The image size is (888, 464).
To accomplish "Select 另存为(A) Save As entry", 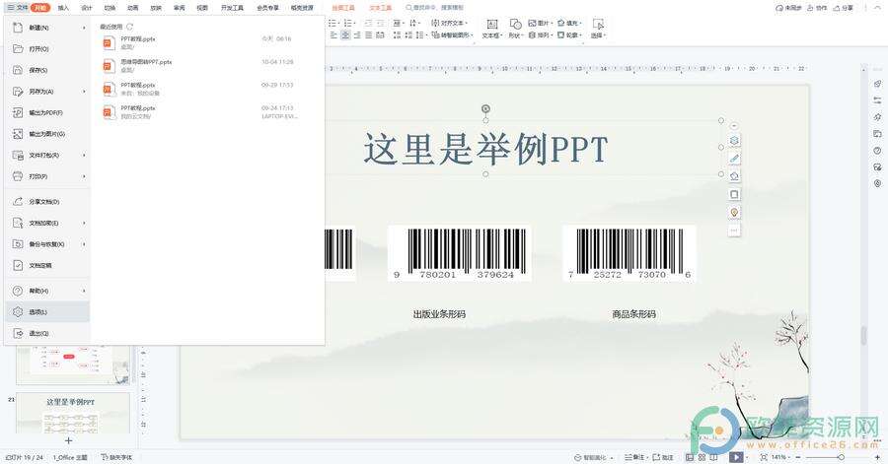I will [46, 92].
